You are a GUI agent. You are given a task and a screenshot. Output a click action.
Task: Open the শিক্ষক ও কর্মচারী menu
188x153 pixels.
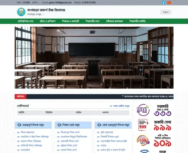click(71, 21)
